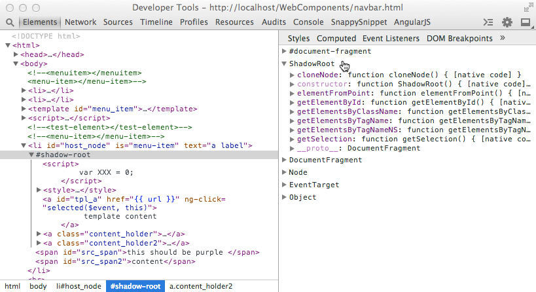Select the src_span element line
The image size is (536, 292).
[x=147, y=252]
